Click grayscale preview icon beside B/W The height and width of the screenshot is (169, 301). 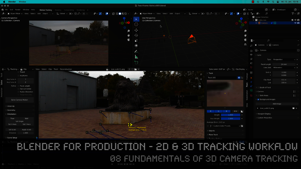[x=242, y=111]
